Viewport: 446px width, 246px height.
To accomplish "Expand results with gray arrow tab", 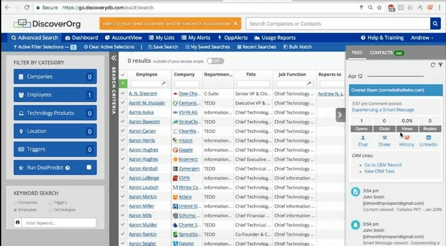I will click(x=340, y=115).
